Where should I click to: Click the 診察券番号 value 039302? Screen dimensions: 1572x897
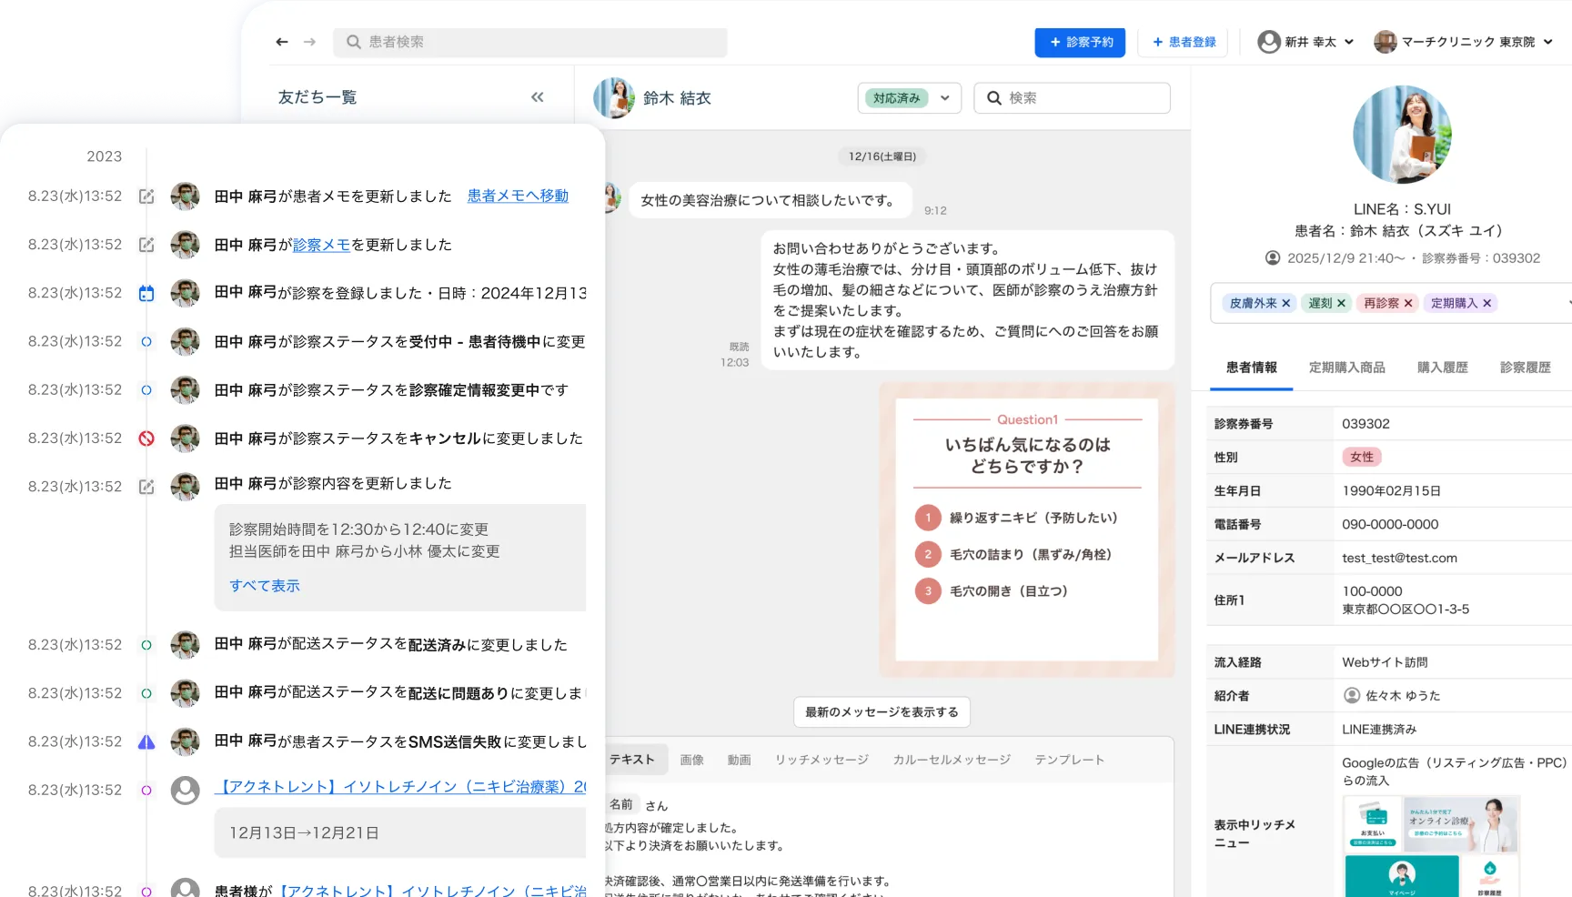point(1366,423)
